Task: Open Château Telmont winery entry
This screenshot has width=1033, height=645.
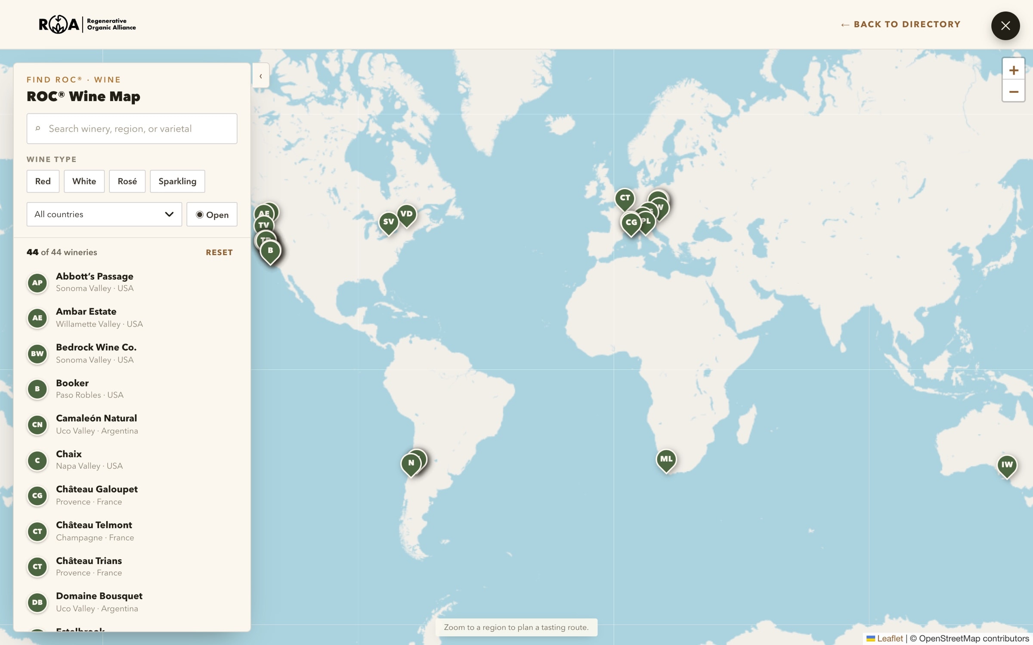Action: pyautogui.click(x=132, y=531)
